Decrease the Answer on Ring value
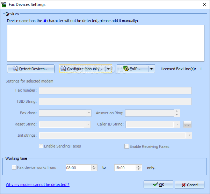210x194 pixels. pos(177,115)
